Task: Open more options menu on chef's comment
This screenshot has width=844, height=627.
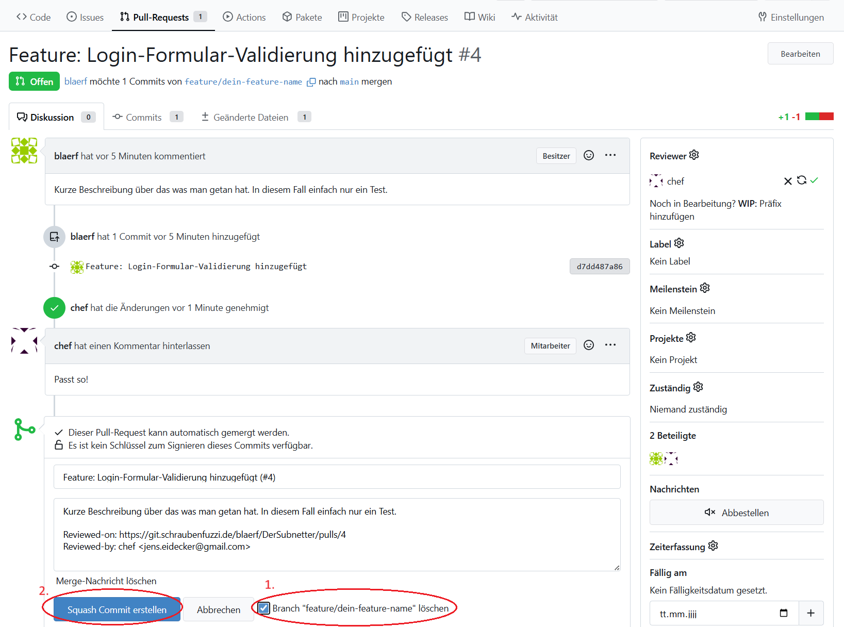Action: point(610,345)
